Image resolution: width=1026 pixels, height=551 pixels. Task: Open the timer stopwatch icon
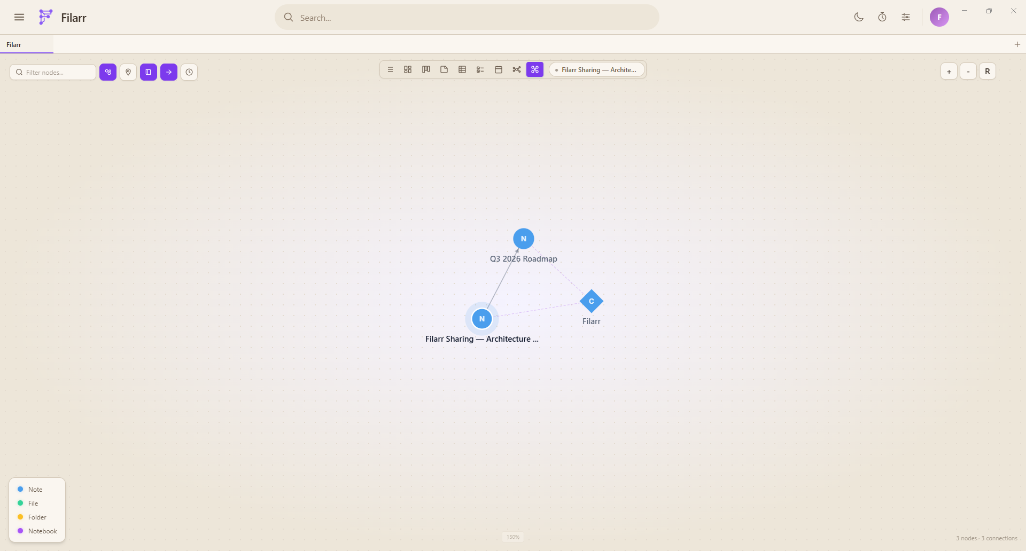point(882,17)
